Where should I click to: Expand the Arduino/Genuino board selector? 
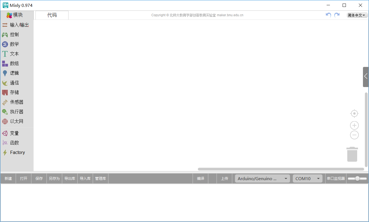pyautogui.click(x=262, y=178)
